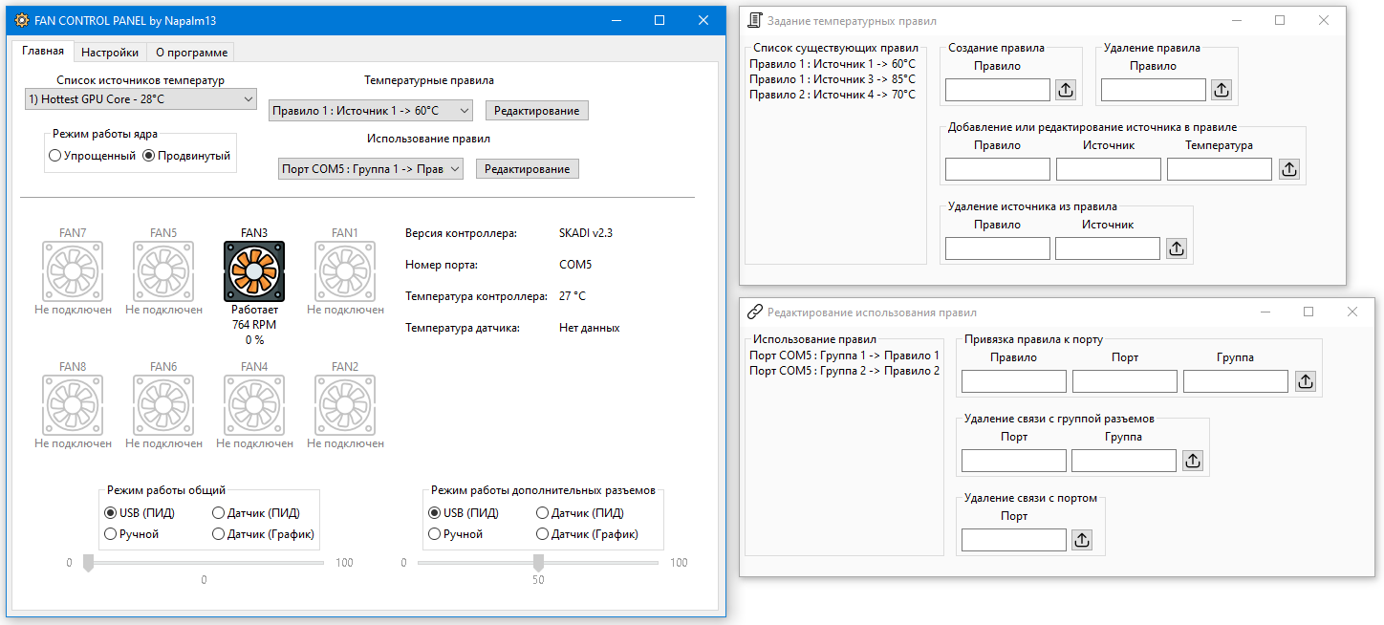1384x625 pixels.
Task: Click the 764 RPM reading under FAN3
Action: pyautogui.click(x=254, y=325)
